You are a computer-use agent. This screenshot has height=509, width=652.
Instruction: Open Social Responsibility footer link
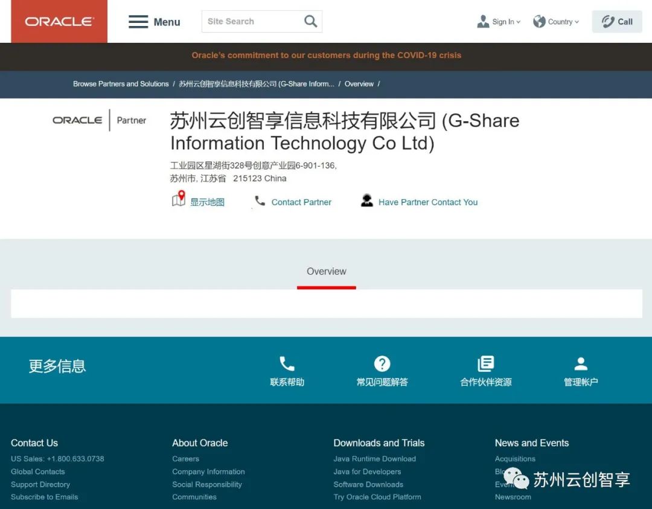click(207, 484)
